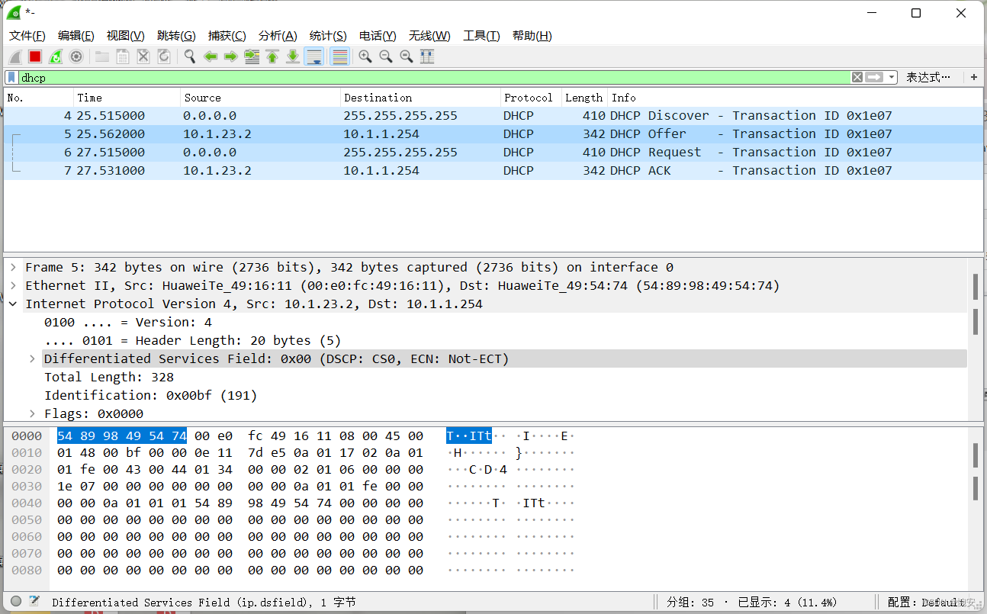Toggle packet list colorization
Screen dimensions: 987x614
[340, 56]
